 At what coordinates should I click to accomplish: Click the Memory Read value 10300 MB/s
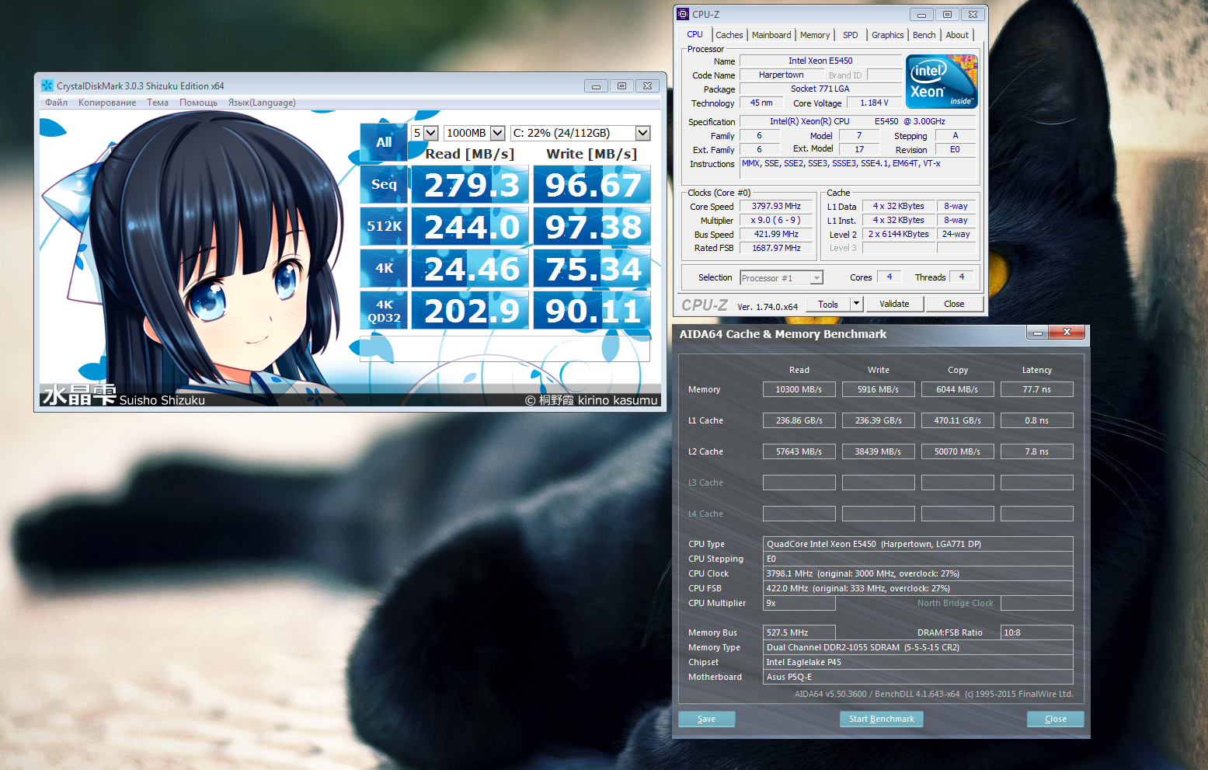pos(799,389)
